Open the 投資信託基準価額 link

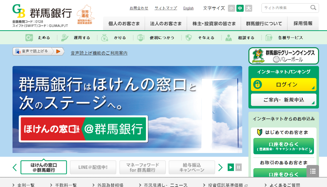click(225, 185)
